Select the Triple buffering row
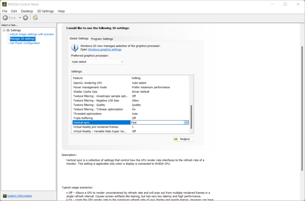 (130, 118)
